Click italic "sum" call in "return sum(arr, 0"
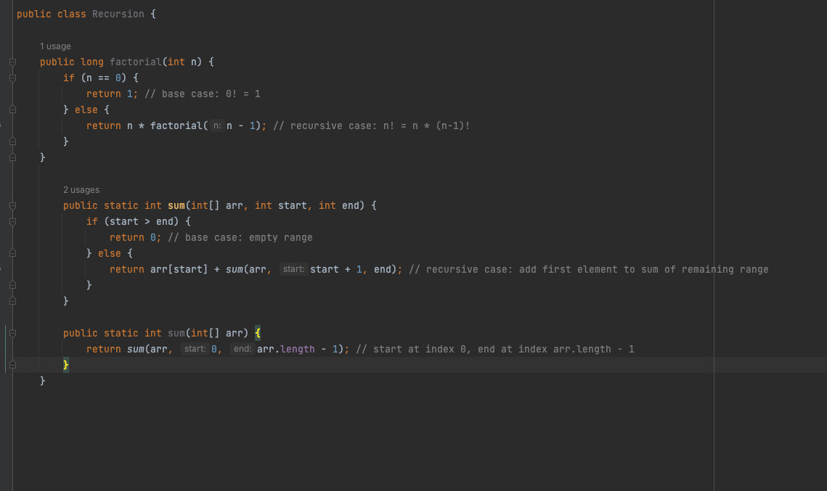 [x=136, y=349]
